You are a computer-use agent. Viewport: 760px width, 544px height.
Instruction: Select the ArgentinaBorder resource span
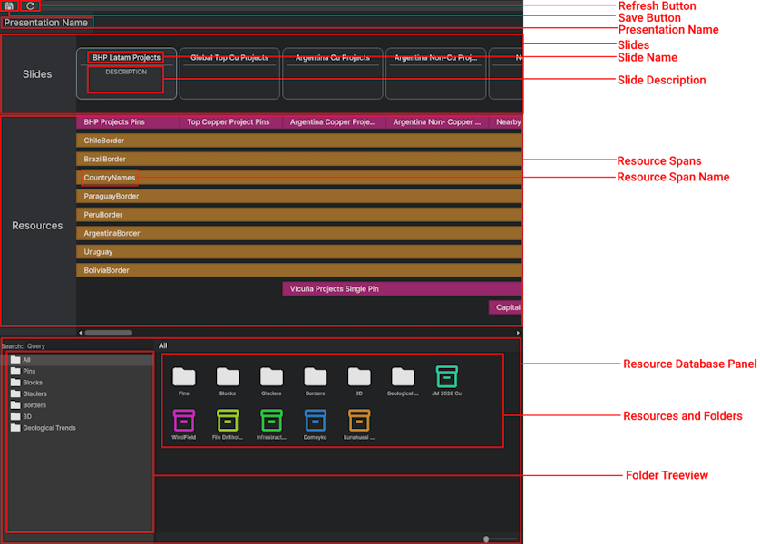[299, 233]
